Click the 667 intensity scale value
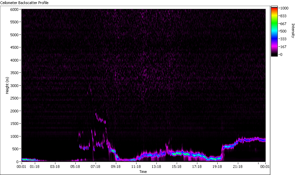 point(283,24)
